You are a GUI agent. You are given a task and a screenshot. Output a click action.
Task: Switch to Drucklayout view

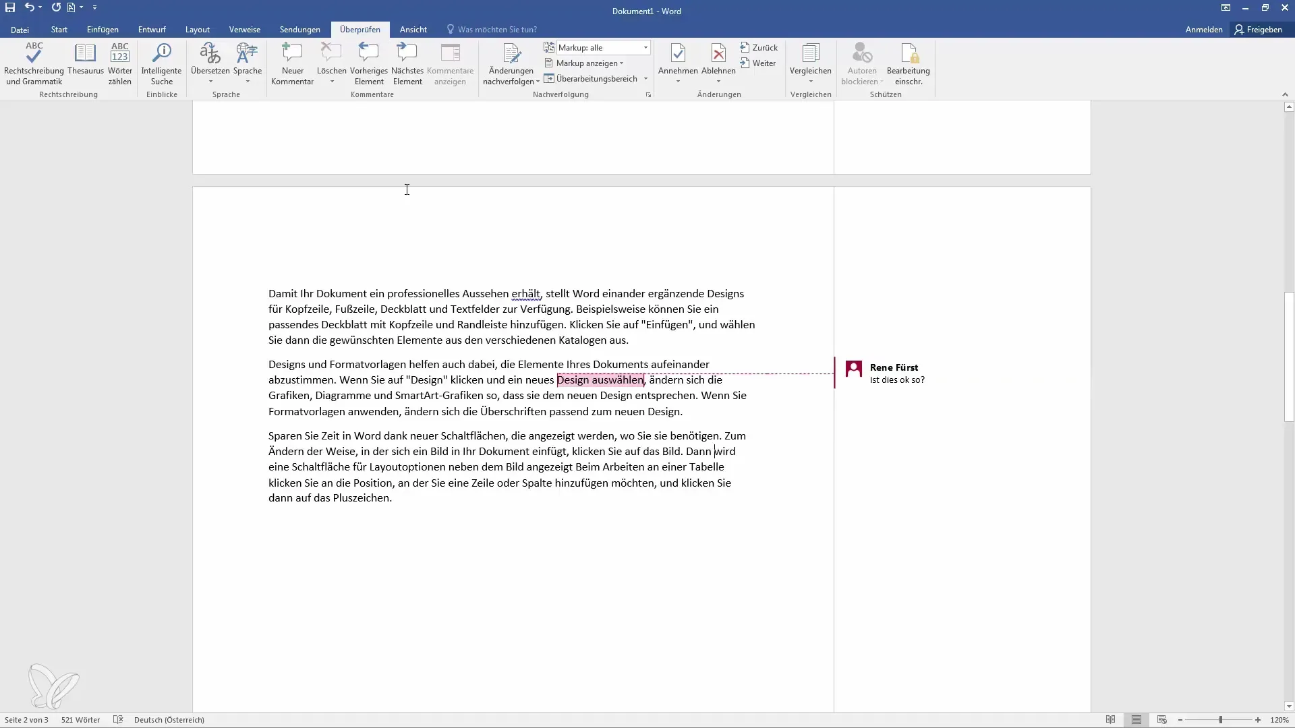1136,720
